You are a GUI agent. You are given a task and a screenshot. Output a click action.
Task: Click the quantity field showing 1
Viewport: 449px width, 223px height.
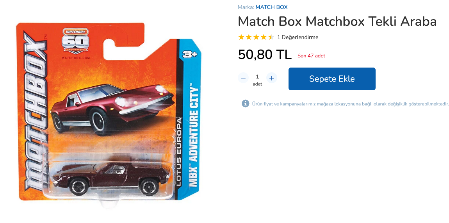point(257,77)
